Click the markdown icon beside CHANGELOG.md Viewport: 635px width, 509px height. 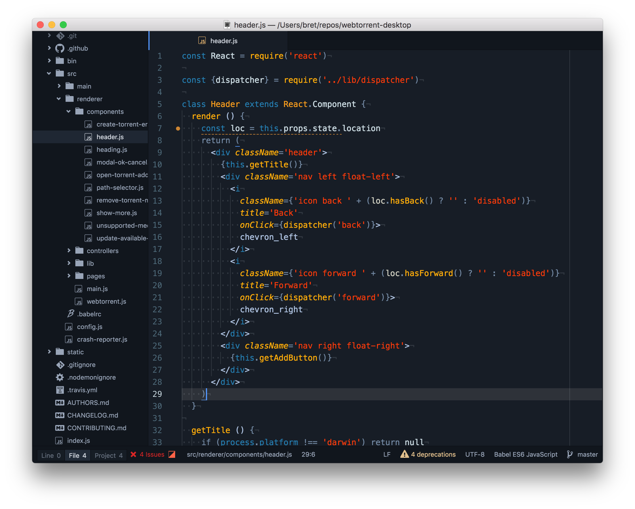point(60,416)
